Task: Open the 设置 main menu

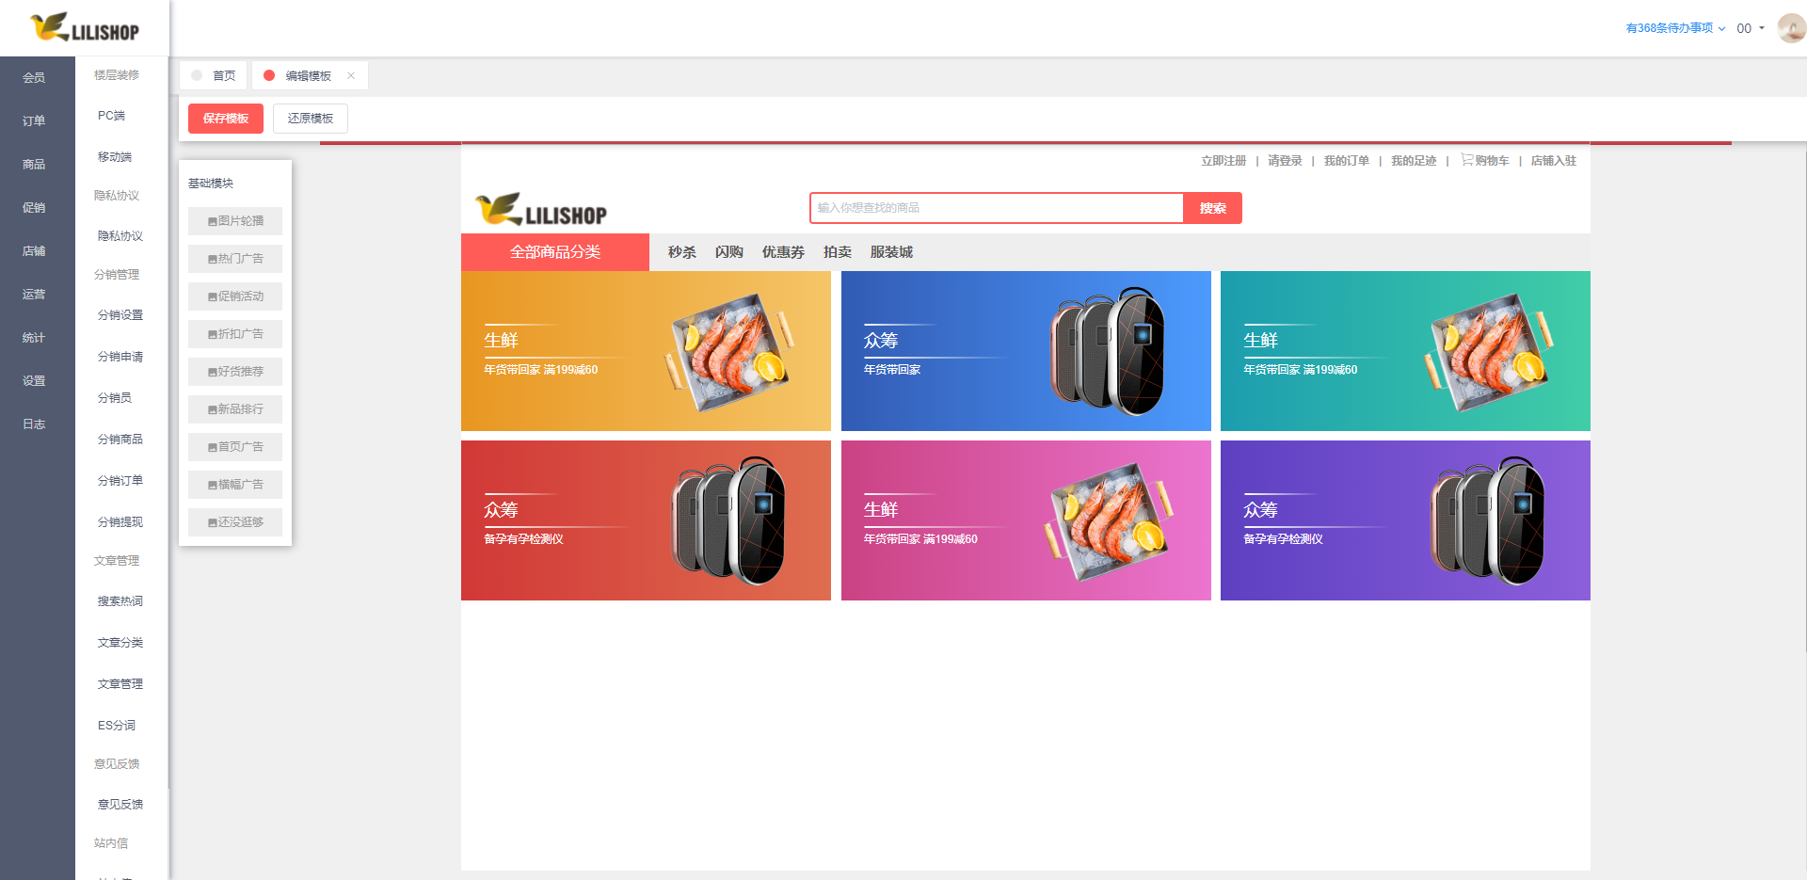Action: [x=34, y=380]
